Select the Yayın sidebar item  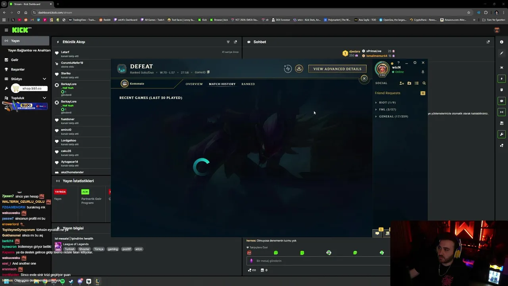coord(25,41)
